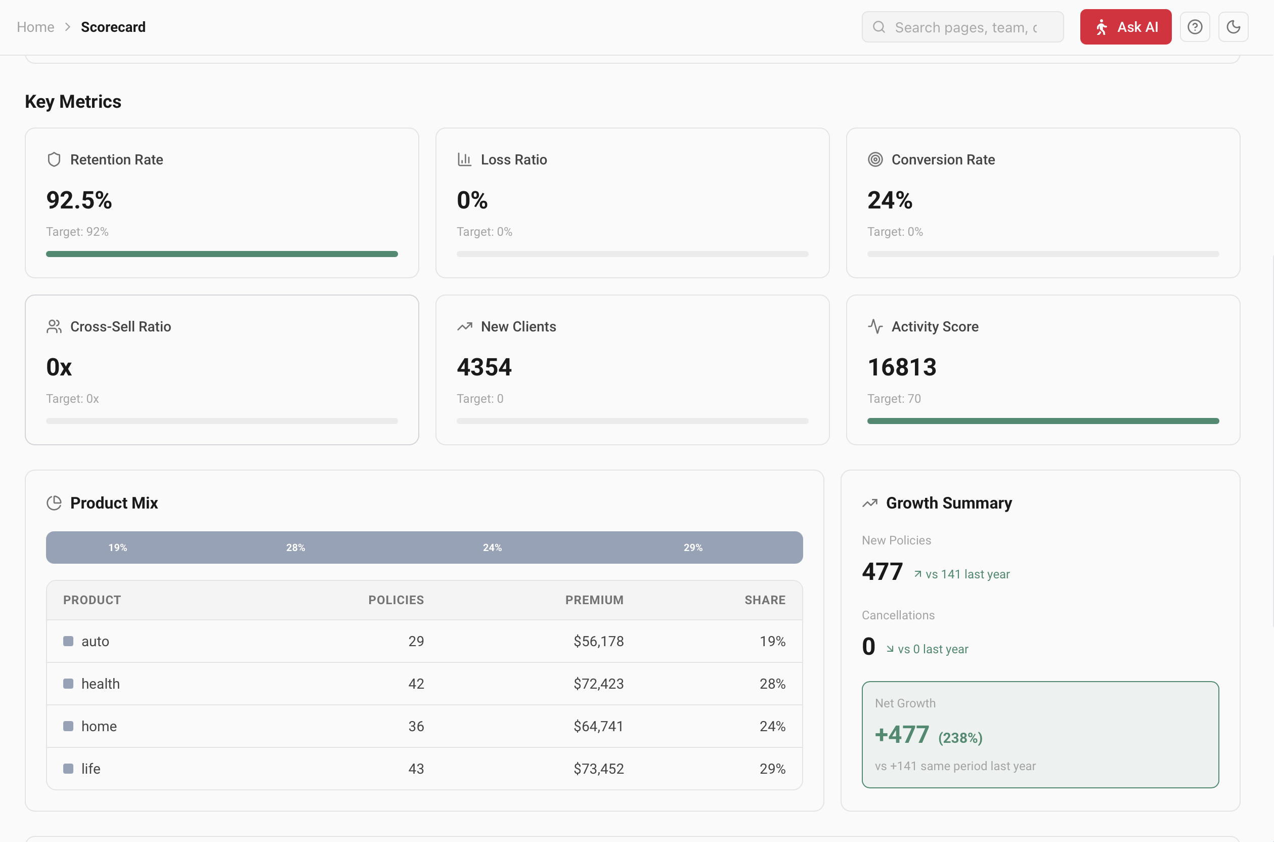Click the Scorecard breadcrumb

tap(113, 27)
